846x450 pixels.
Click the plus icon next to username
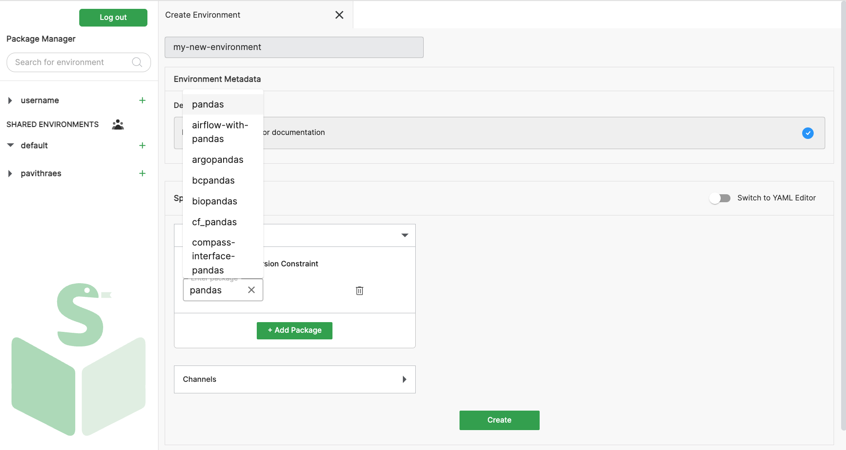142,100
